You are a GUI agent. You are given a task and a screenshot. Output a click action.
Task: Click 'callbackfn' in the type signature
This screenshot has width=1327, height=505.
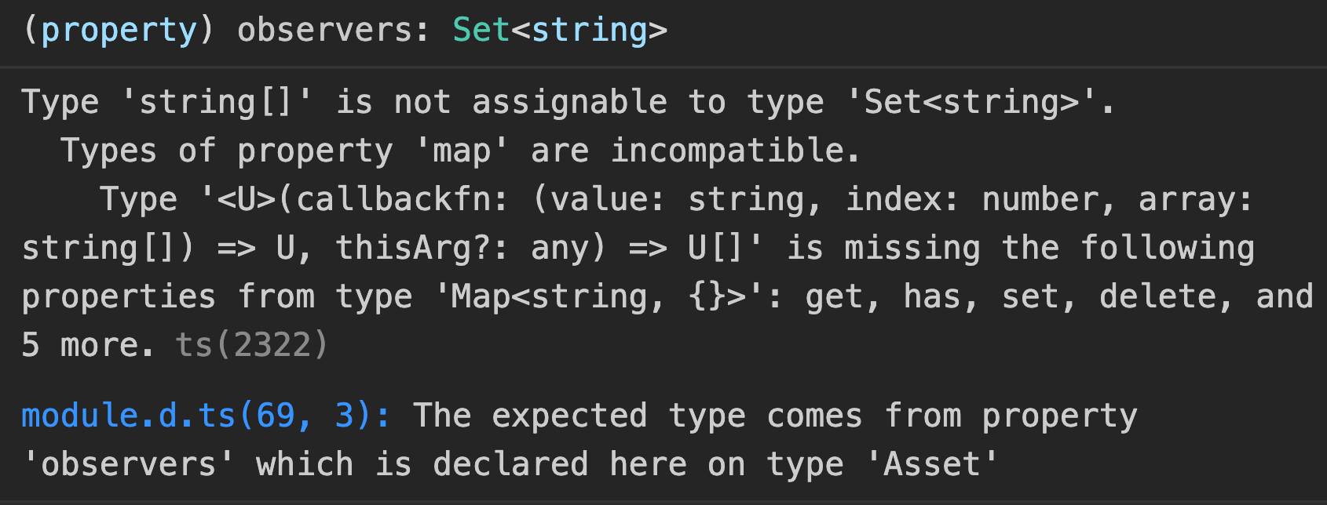(x=402, y=200)
